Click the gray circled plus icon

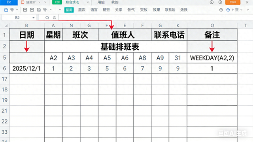(x=221, y=10)
